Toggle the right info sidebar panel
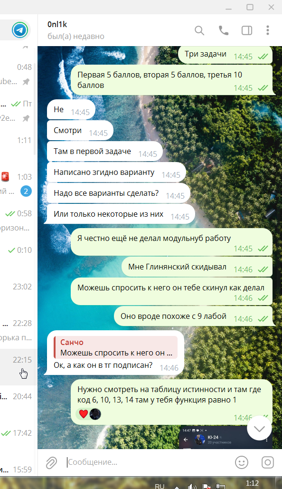 (x=247, y=30)
